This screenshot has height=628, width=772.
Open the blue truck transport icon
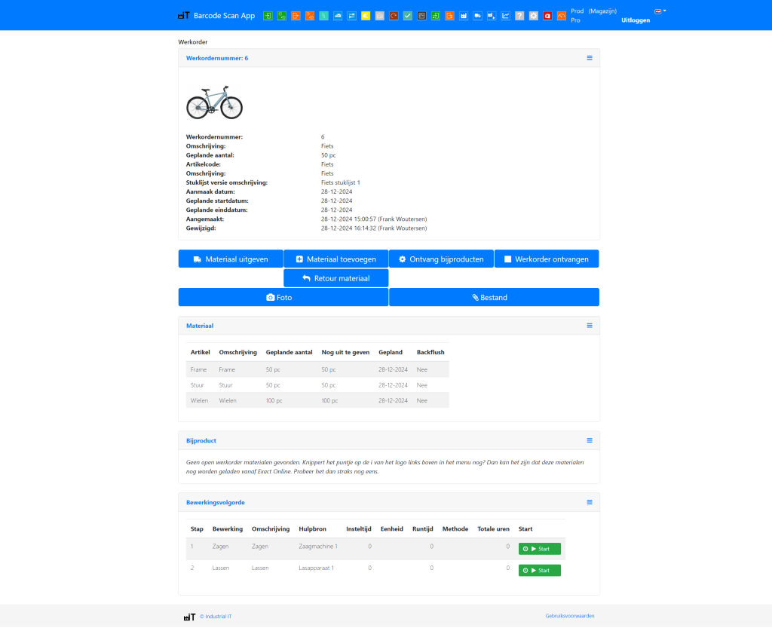(x=338, y=15)
